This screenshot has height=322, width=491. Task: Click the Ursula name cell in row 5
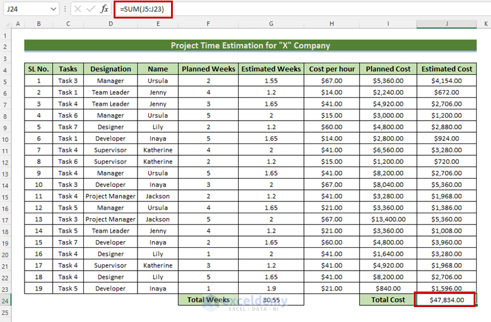coord(158,81)
